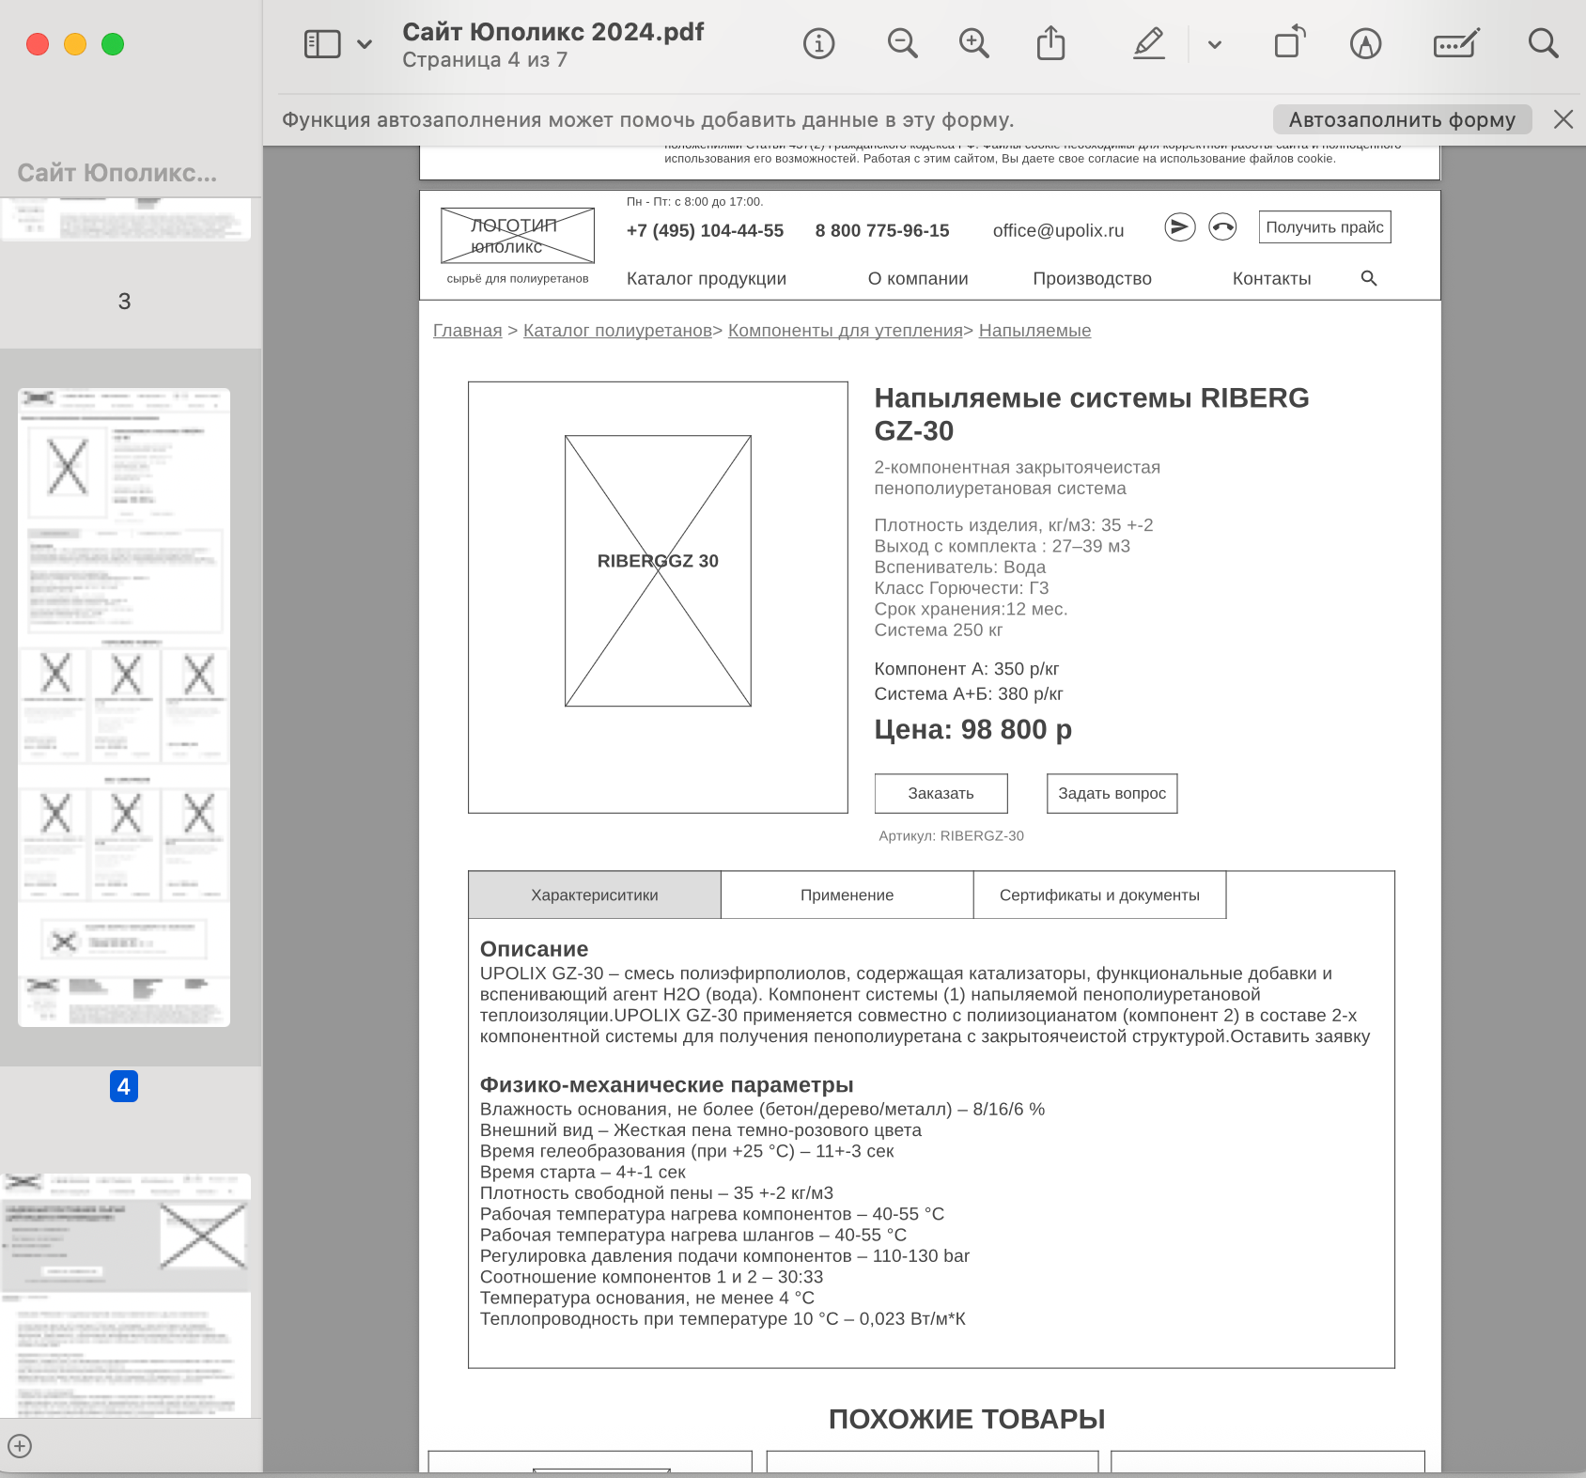Click the Плотность свободной пены line
This screenshot has height=1478, width=1586.
coord(657,1193)
